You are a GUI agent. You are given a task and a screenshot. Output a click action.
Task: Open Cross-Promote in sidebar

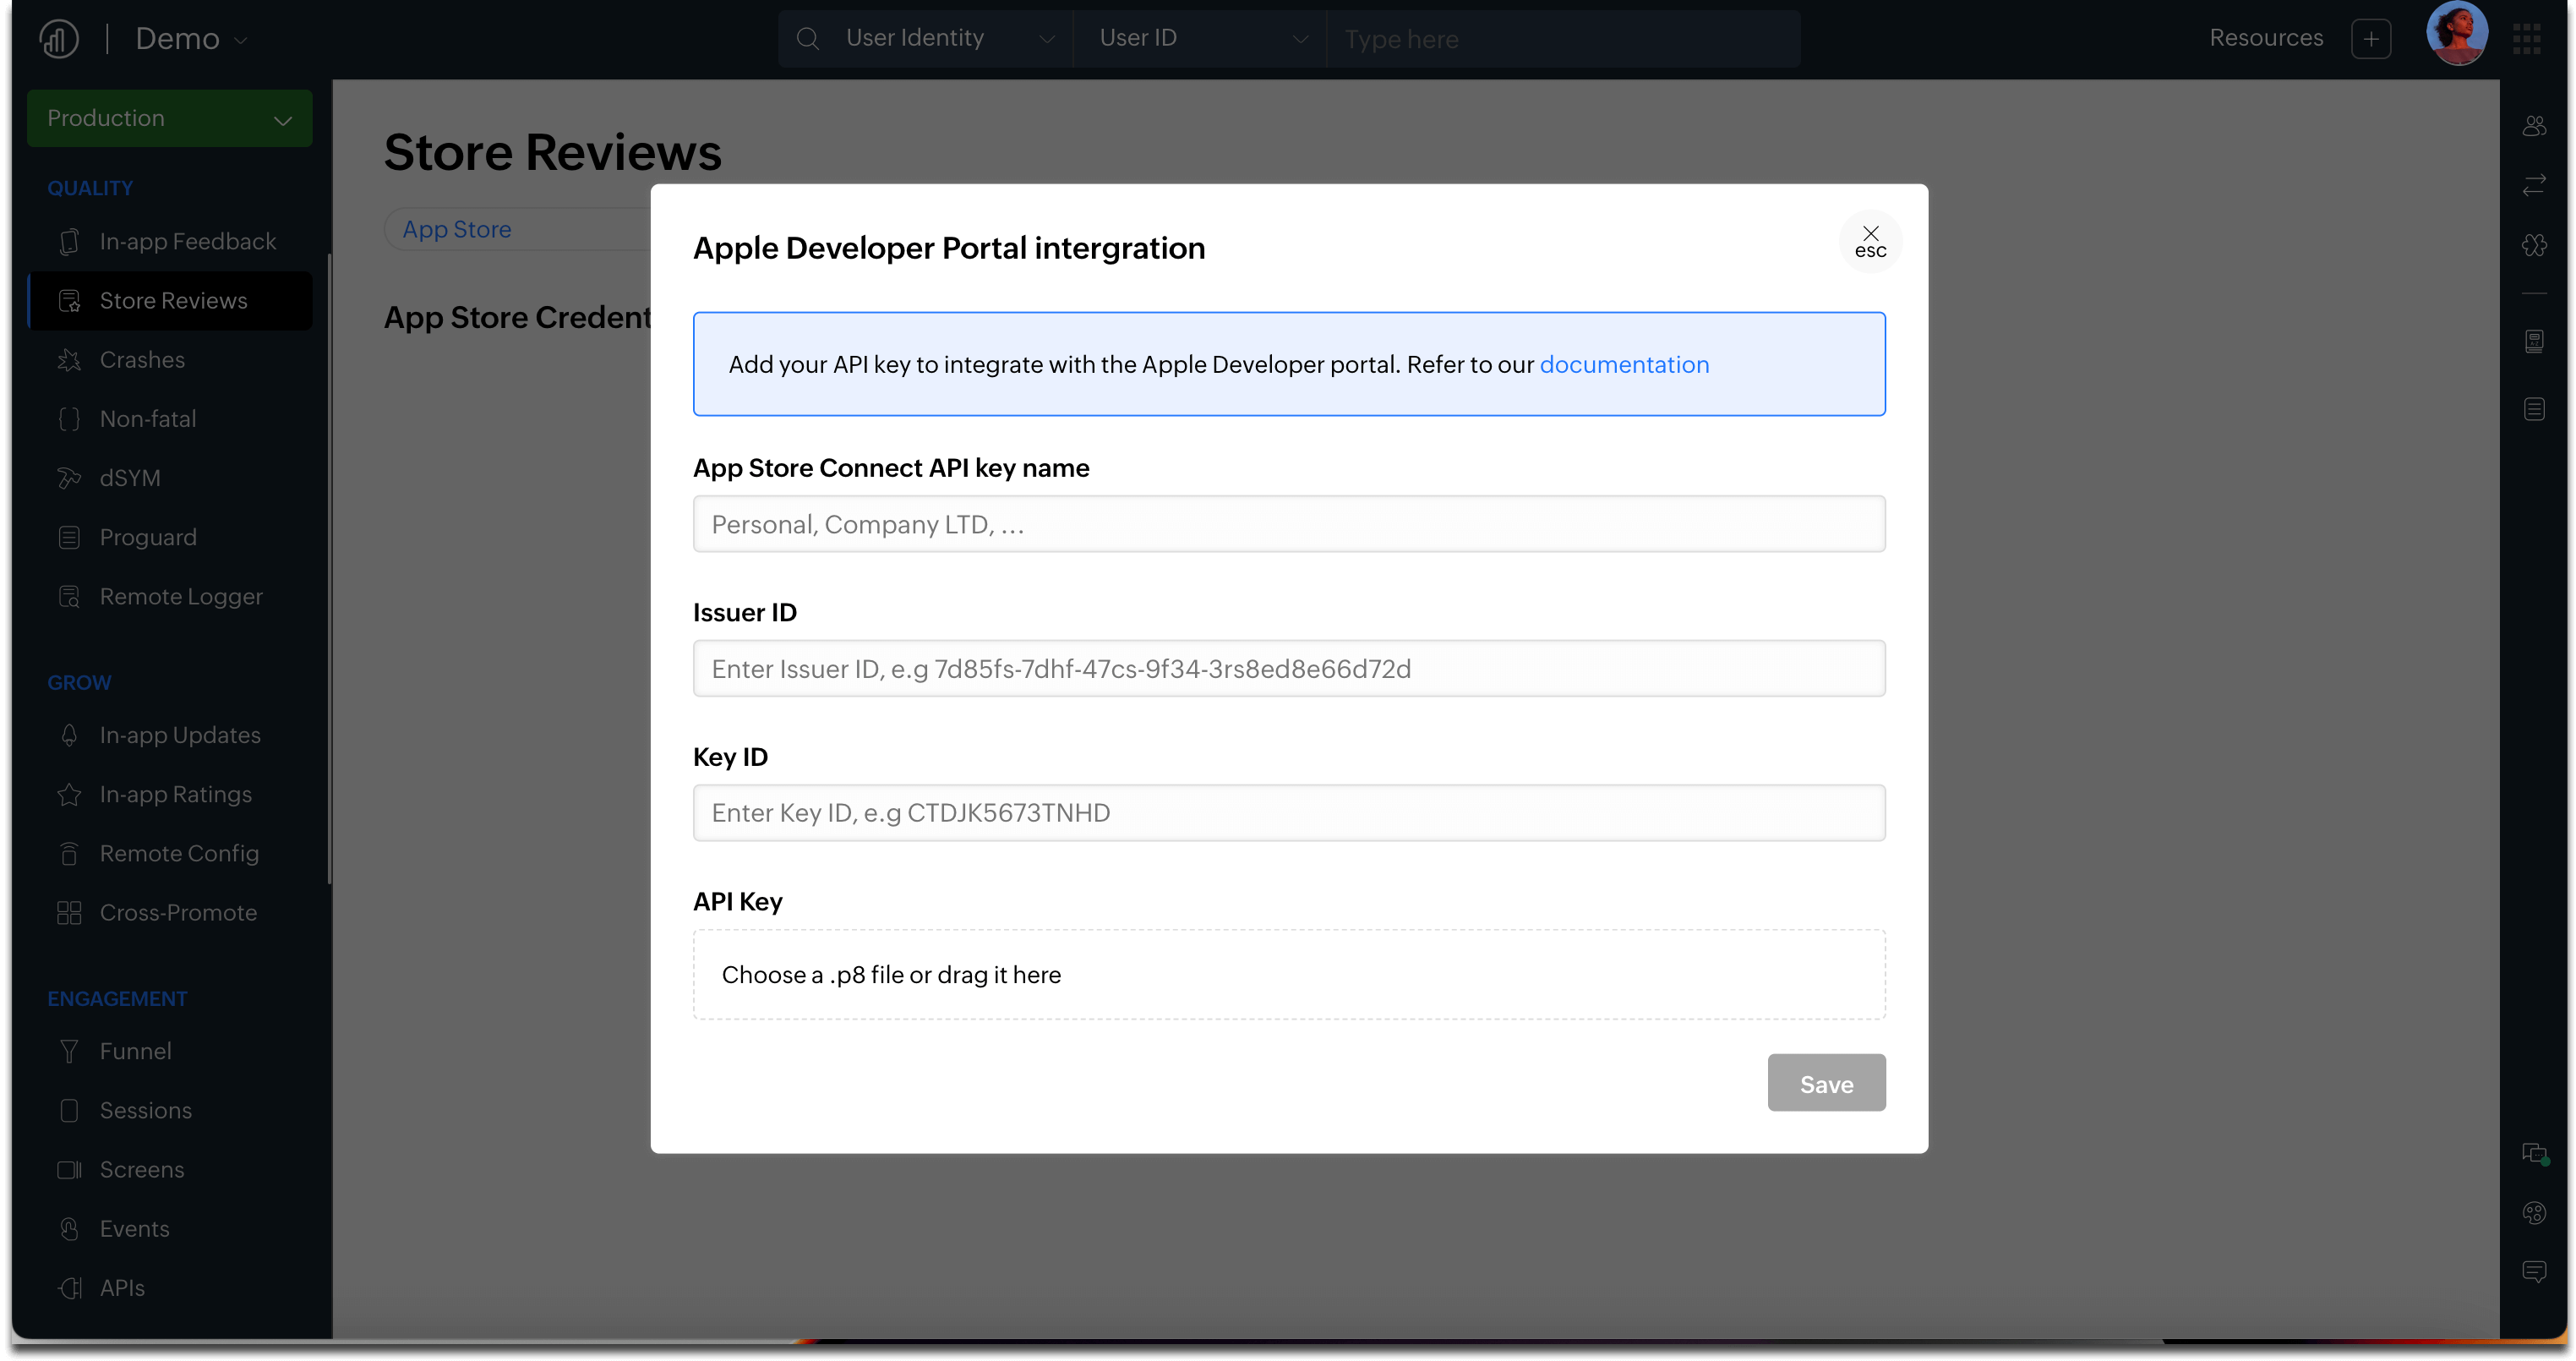click(170, 913)
